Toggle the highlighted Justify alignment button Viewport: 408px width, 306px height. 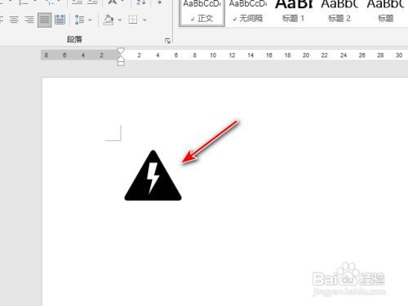point(44,20)
